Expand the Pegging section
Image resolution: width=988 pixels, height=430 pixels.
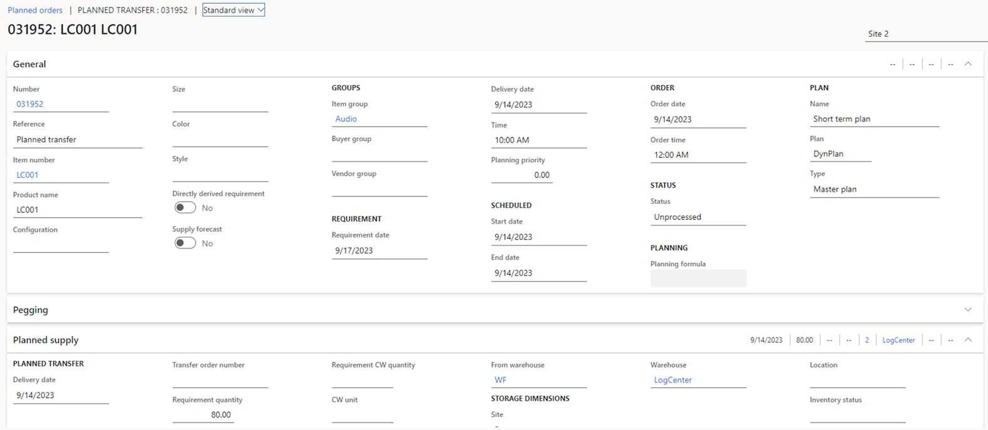point(968,310)
